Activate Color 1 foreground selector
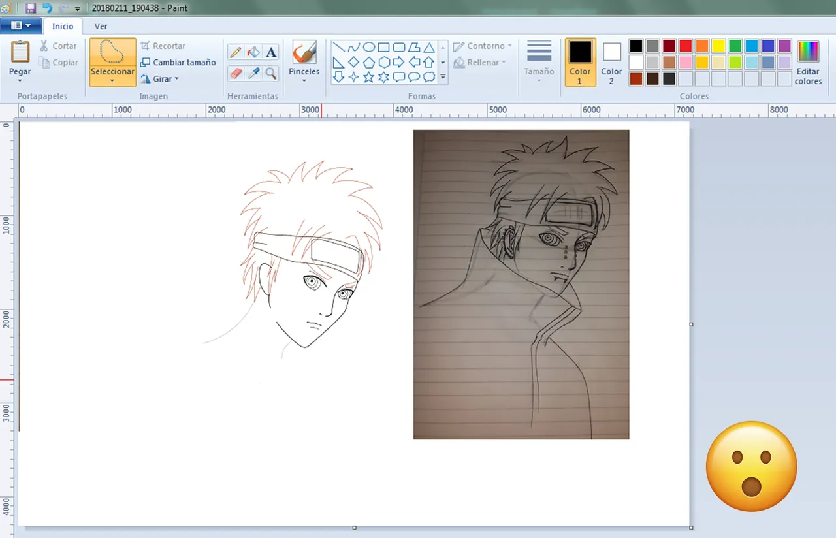 (580, 62)
